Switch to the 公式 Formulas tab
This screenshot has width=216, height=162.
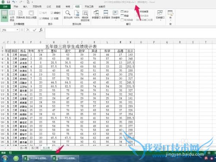(49, 6)
